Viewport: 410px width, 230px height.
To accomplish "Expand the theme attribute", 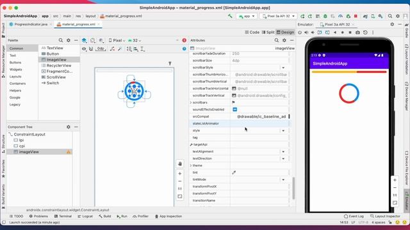I will coord(191,165).
